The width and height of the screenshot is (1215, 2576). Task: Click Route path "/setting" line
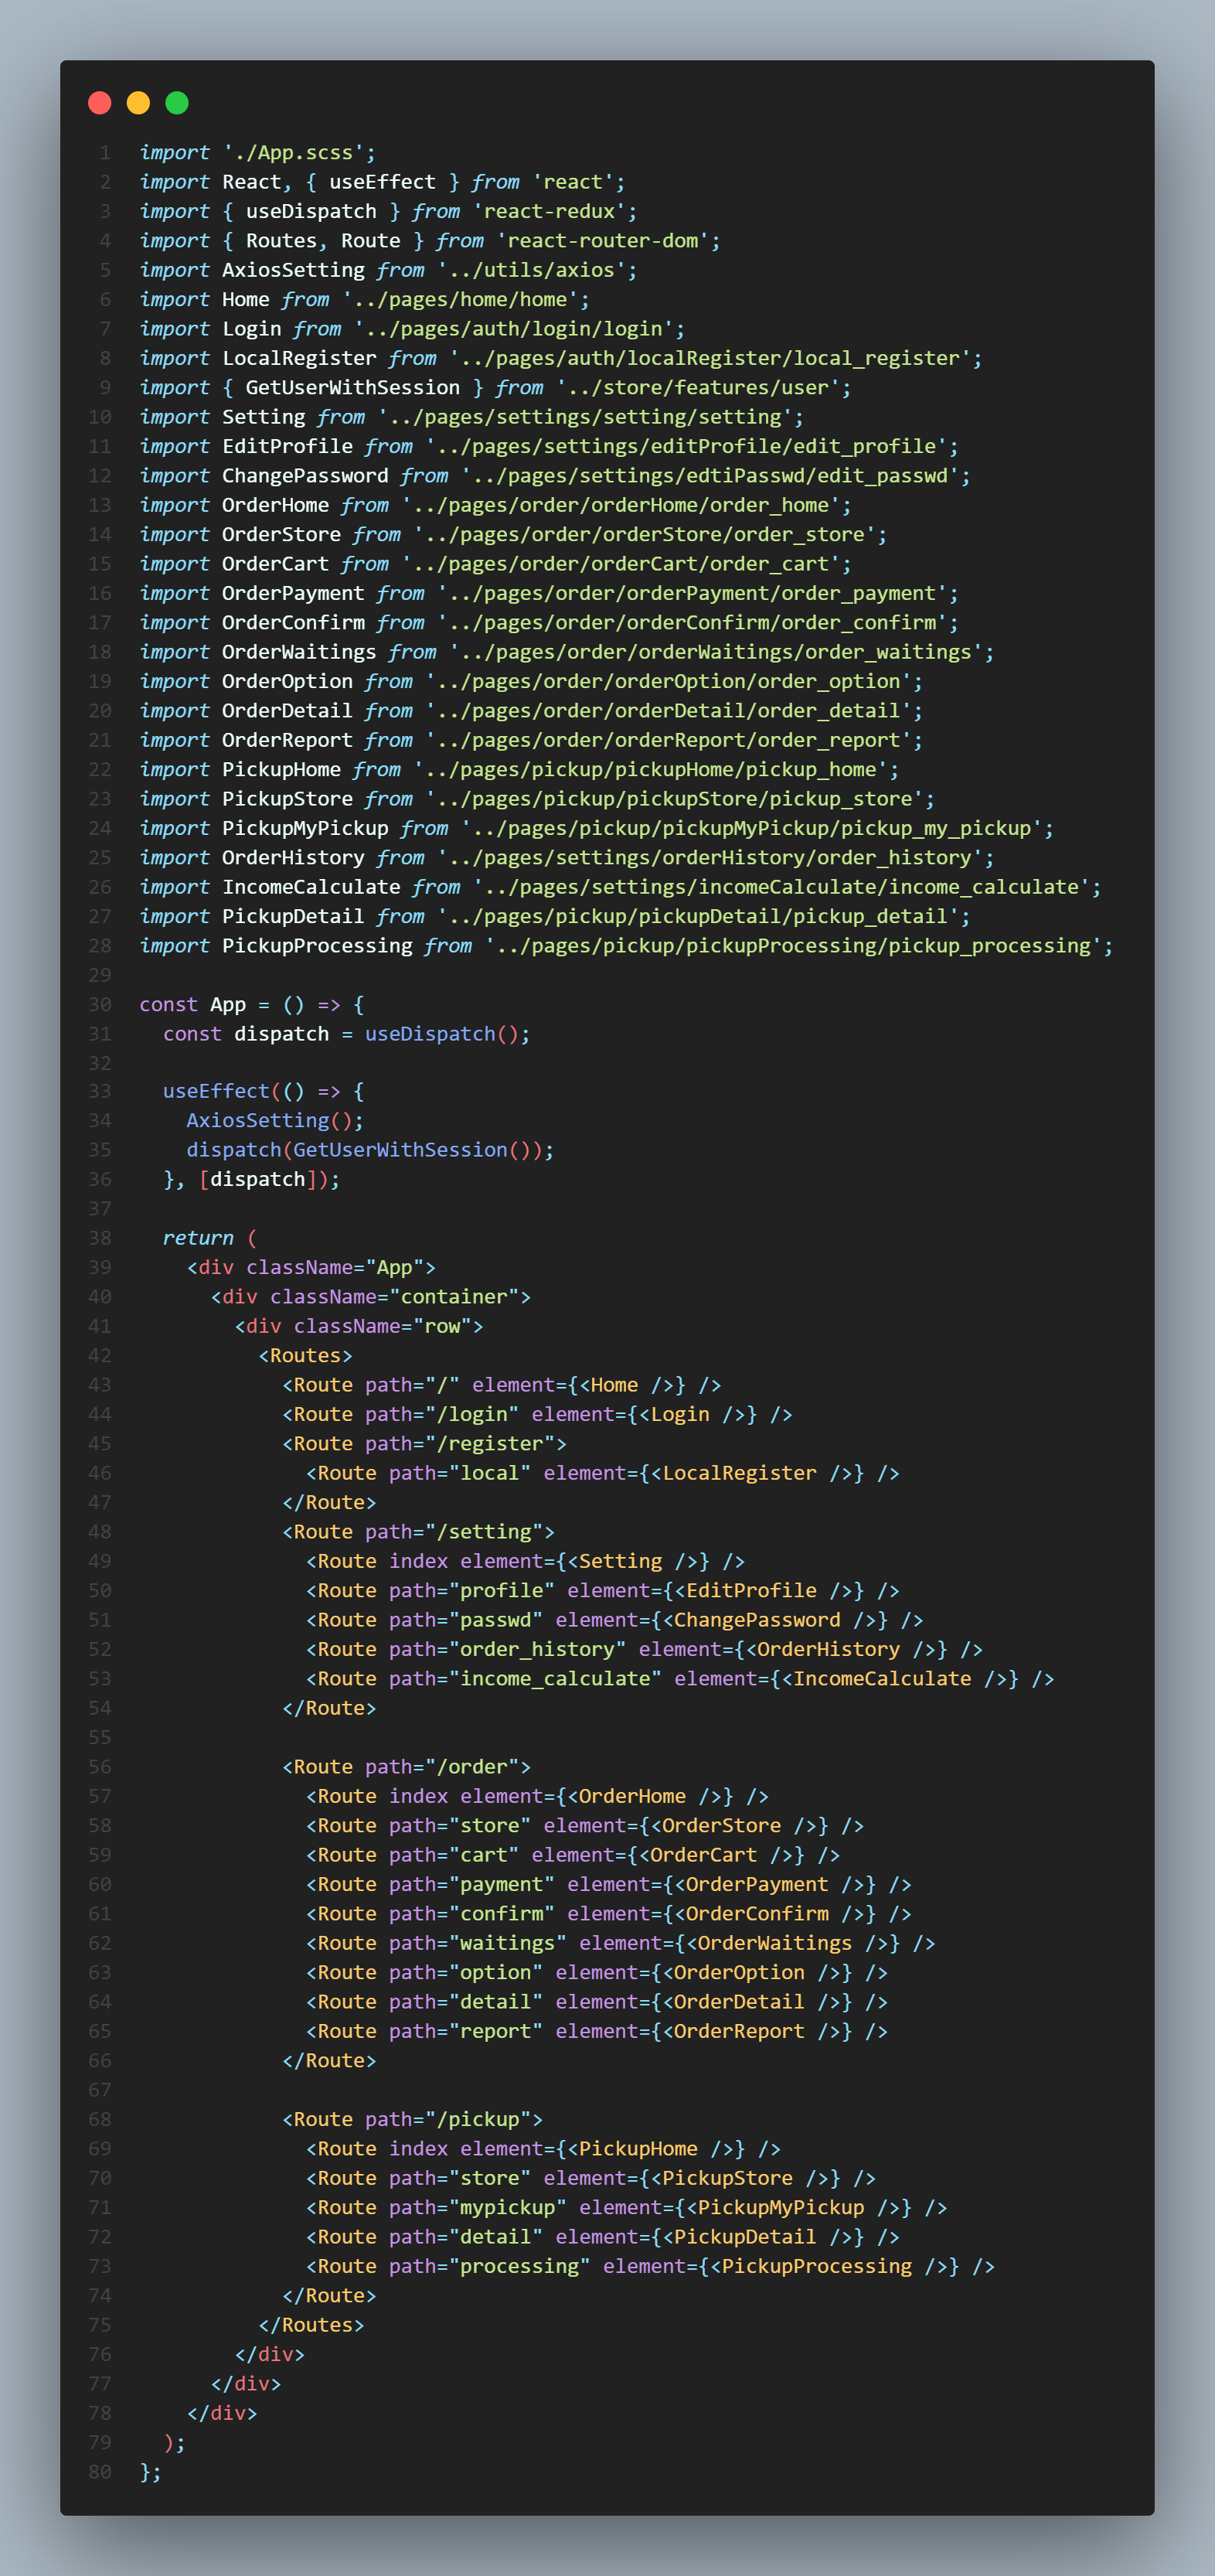click(x=419, y=1533)
